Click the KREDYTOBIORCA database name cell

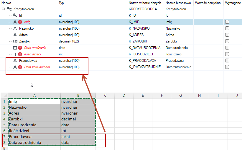click(x=146, y=9)
